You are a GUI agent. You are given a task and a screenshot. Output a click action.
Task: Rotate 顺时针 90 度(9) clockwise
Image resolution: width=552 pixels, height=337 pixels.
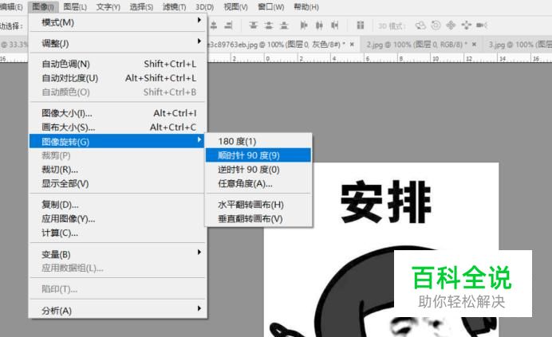coord(258,155)
